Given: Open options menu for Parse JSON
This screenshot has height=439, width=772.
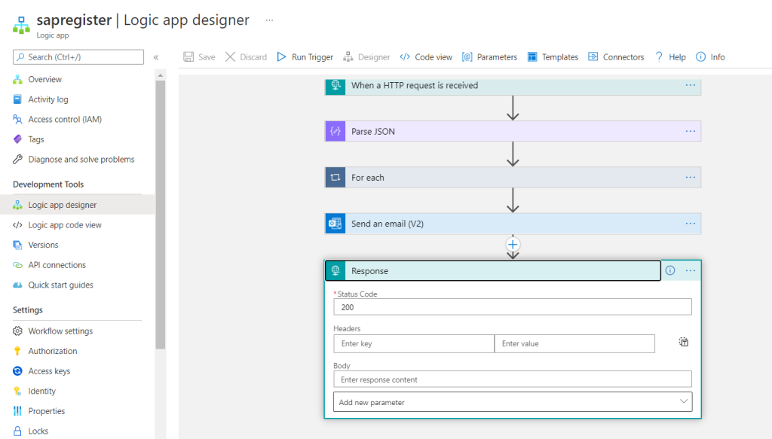Looking at the screenshot, I should coord(691,131).
